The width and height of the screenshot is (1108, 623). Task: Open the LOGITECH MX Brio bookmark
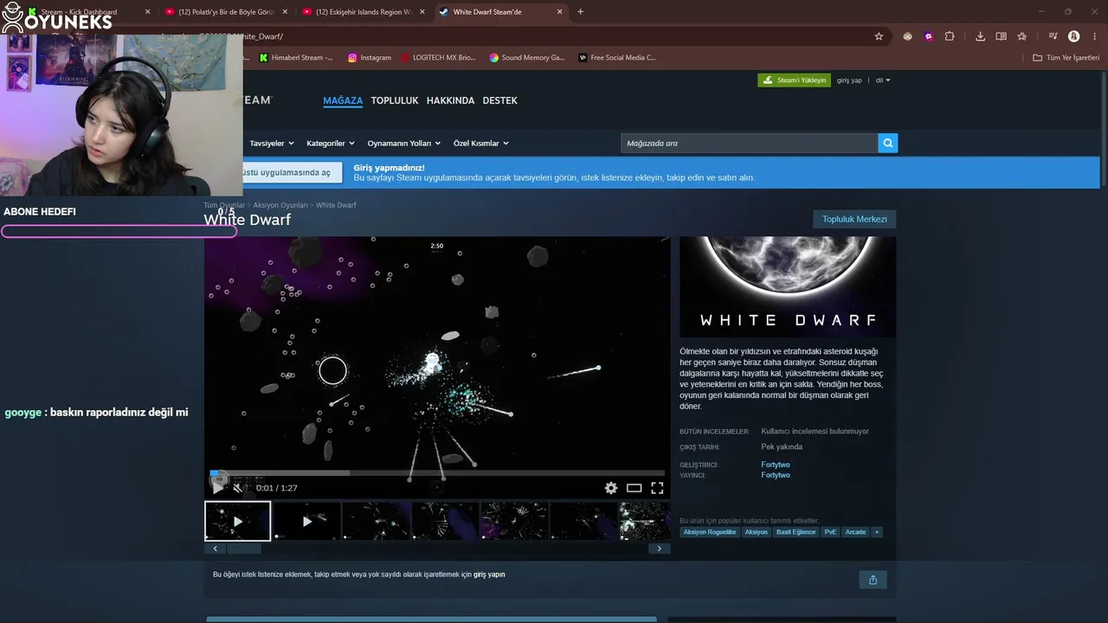(438, 58)
